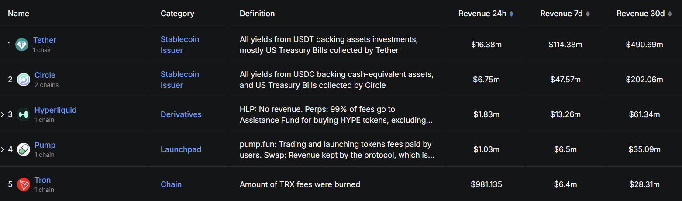Viewport: 682px width, 201px height.
Task: Open the Tether protocol link
Action: (45, 40)
